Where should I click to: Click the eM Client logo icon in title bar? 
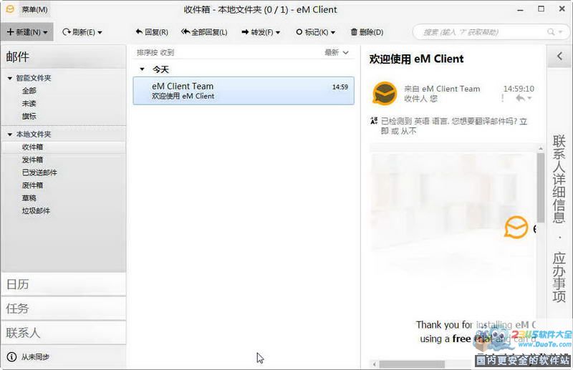tap(10, 9)
